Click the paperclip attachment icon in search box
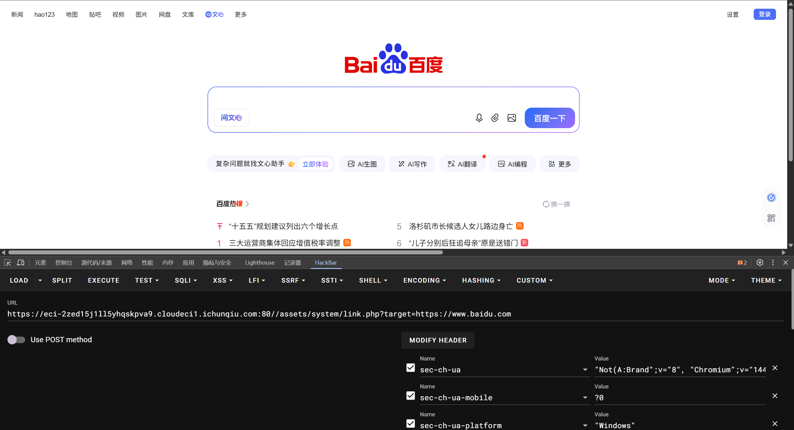Screen dimensions: 794x430 495,118
